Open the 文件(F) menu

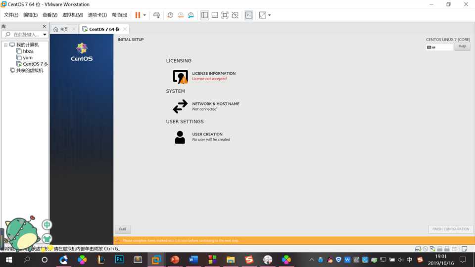pyautogui.click(x=11, y=15)
